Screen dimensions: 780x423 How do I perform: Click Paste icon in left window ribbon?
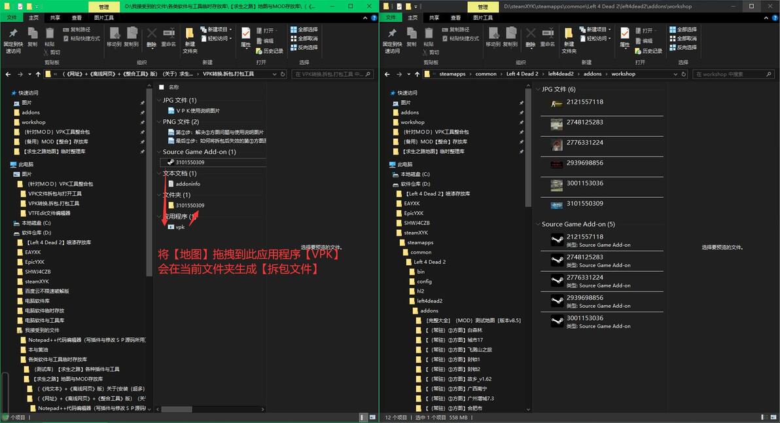(x=50, y=37)
